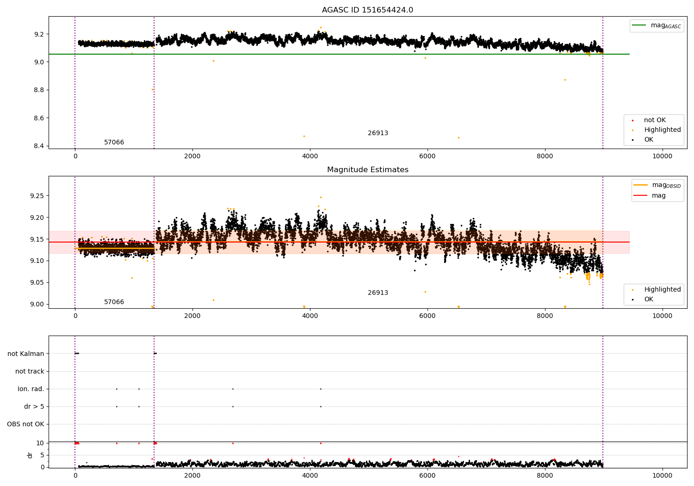694x486 pixels.
Task: Click the '10000' x-axis tick under top plot
Action: pyautogui.click(x=662, y=156)
